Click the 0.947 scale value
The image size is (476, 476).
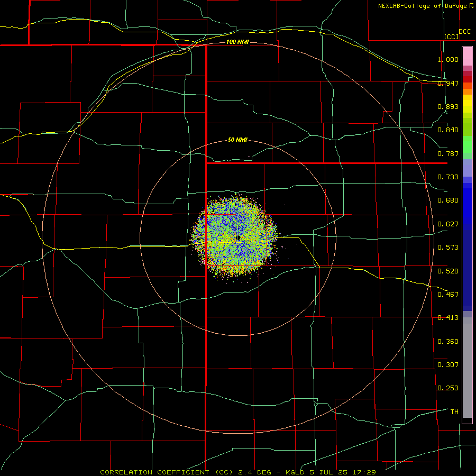[448, 83]
